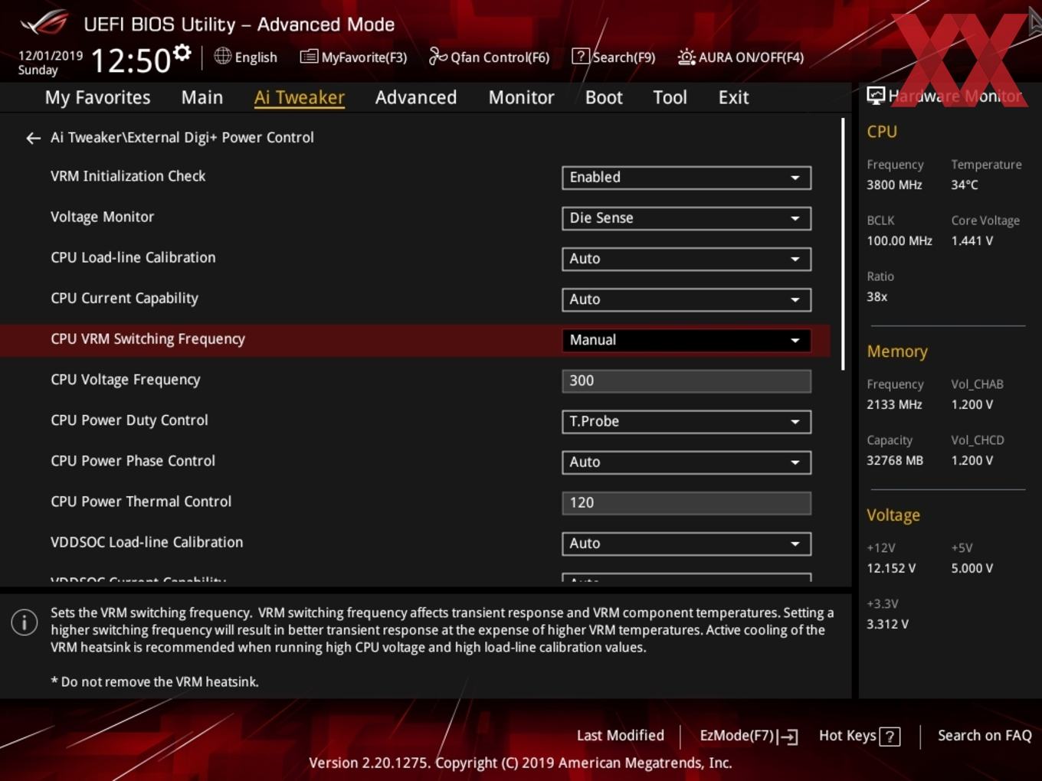Click AURA ON/OFF(F4) button
The width and height of the screenshot is (1042, 781).
pos(740,57)
